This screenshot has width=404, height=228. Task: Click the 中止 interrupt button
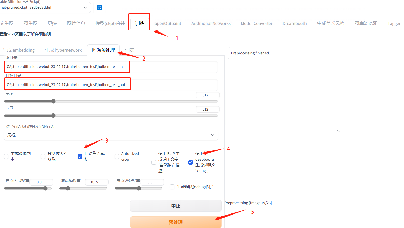pos(176,206)
